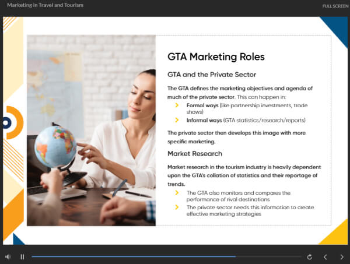Viewport: 350px width, 264px height.
Task: Click the unplayed part of the progress track
Action: (x=269, y=256)
